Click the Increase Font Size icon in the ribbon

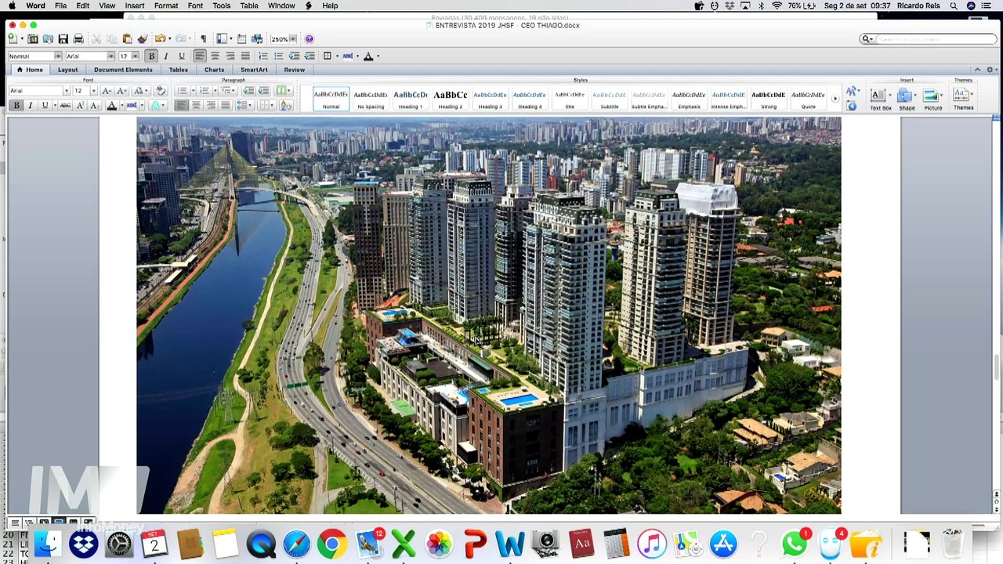106,91
